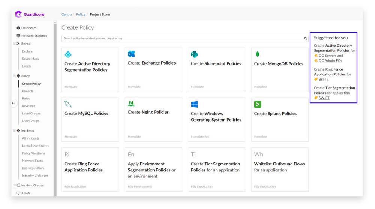Viewport: 375px width, 209px height.
Task: Collapse the sidebar with the back arrow
Action: tap(13, 103)
